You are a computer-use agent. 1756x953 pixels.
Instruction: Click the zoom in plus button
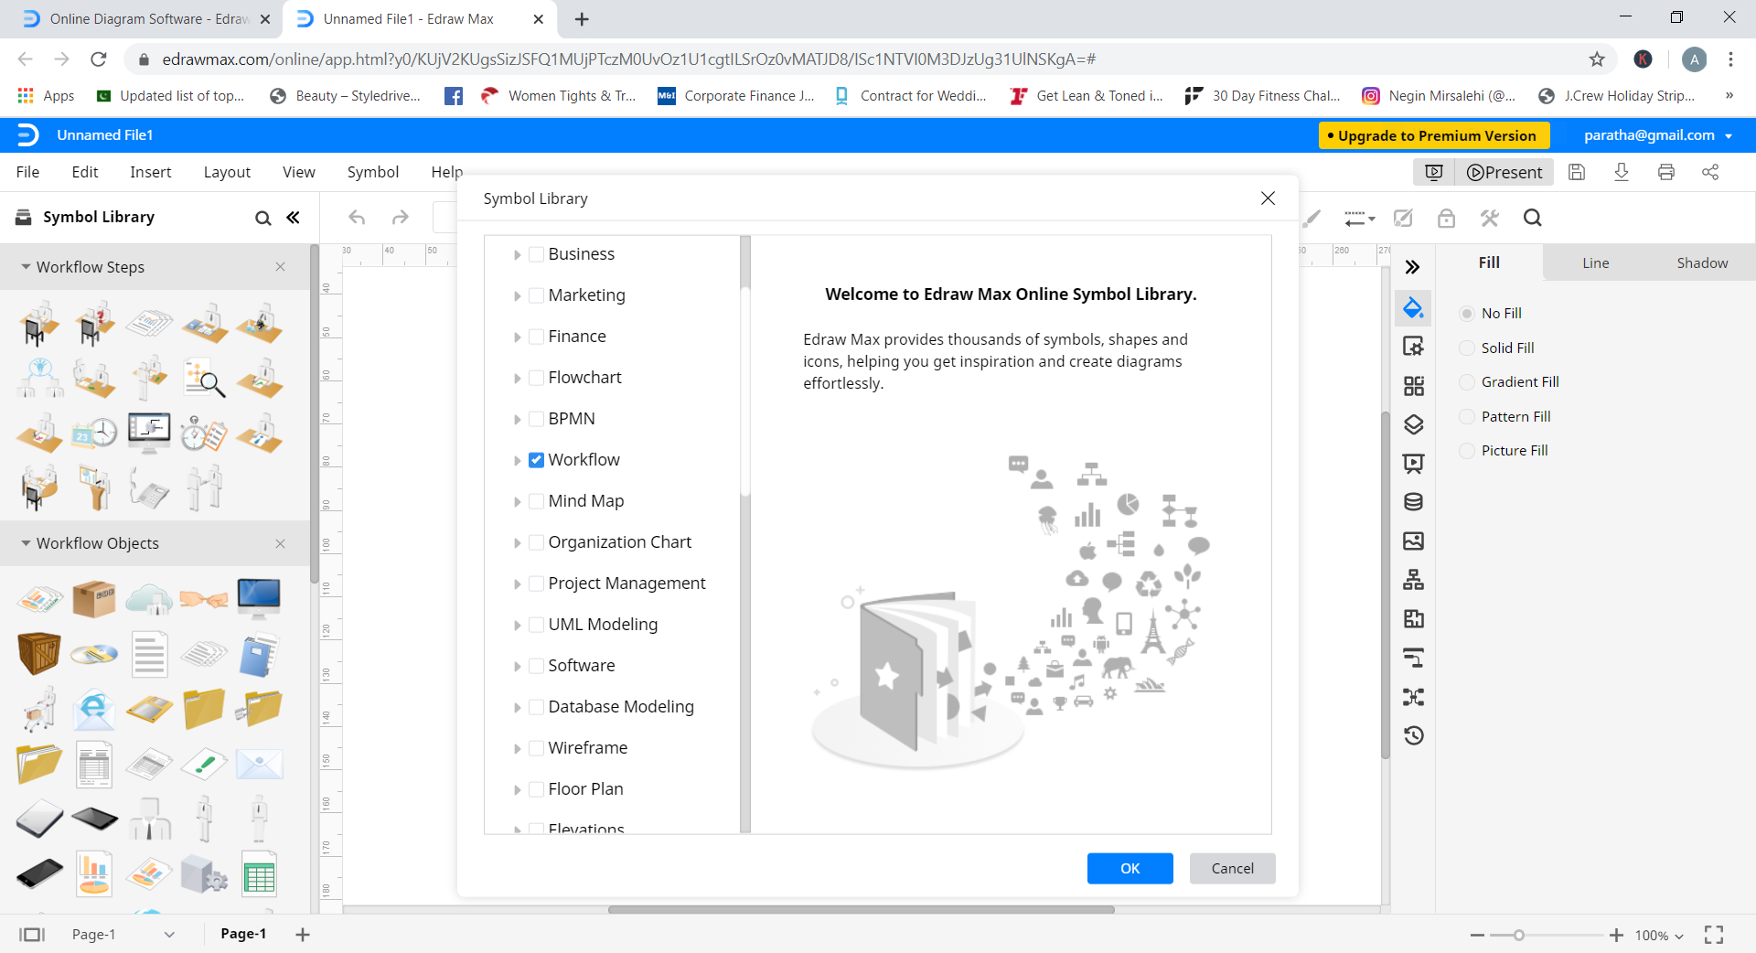pos(1617,935)
